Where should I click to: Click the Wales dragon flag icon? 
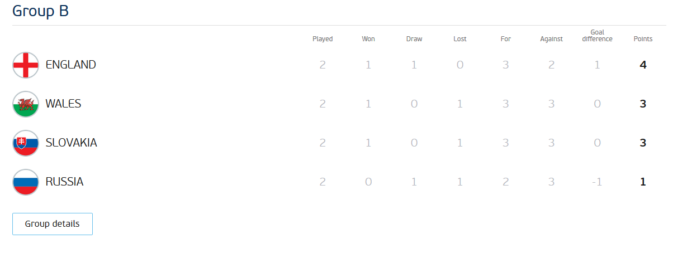pyautogui.click(x=26, y=104)
